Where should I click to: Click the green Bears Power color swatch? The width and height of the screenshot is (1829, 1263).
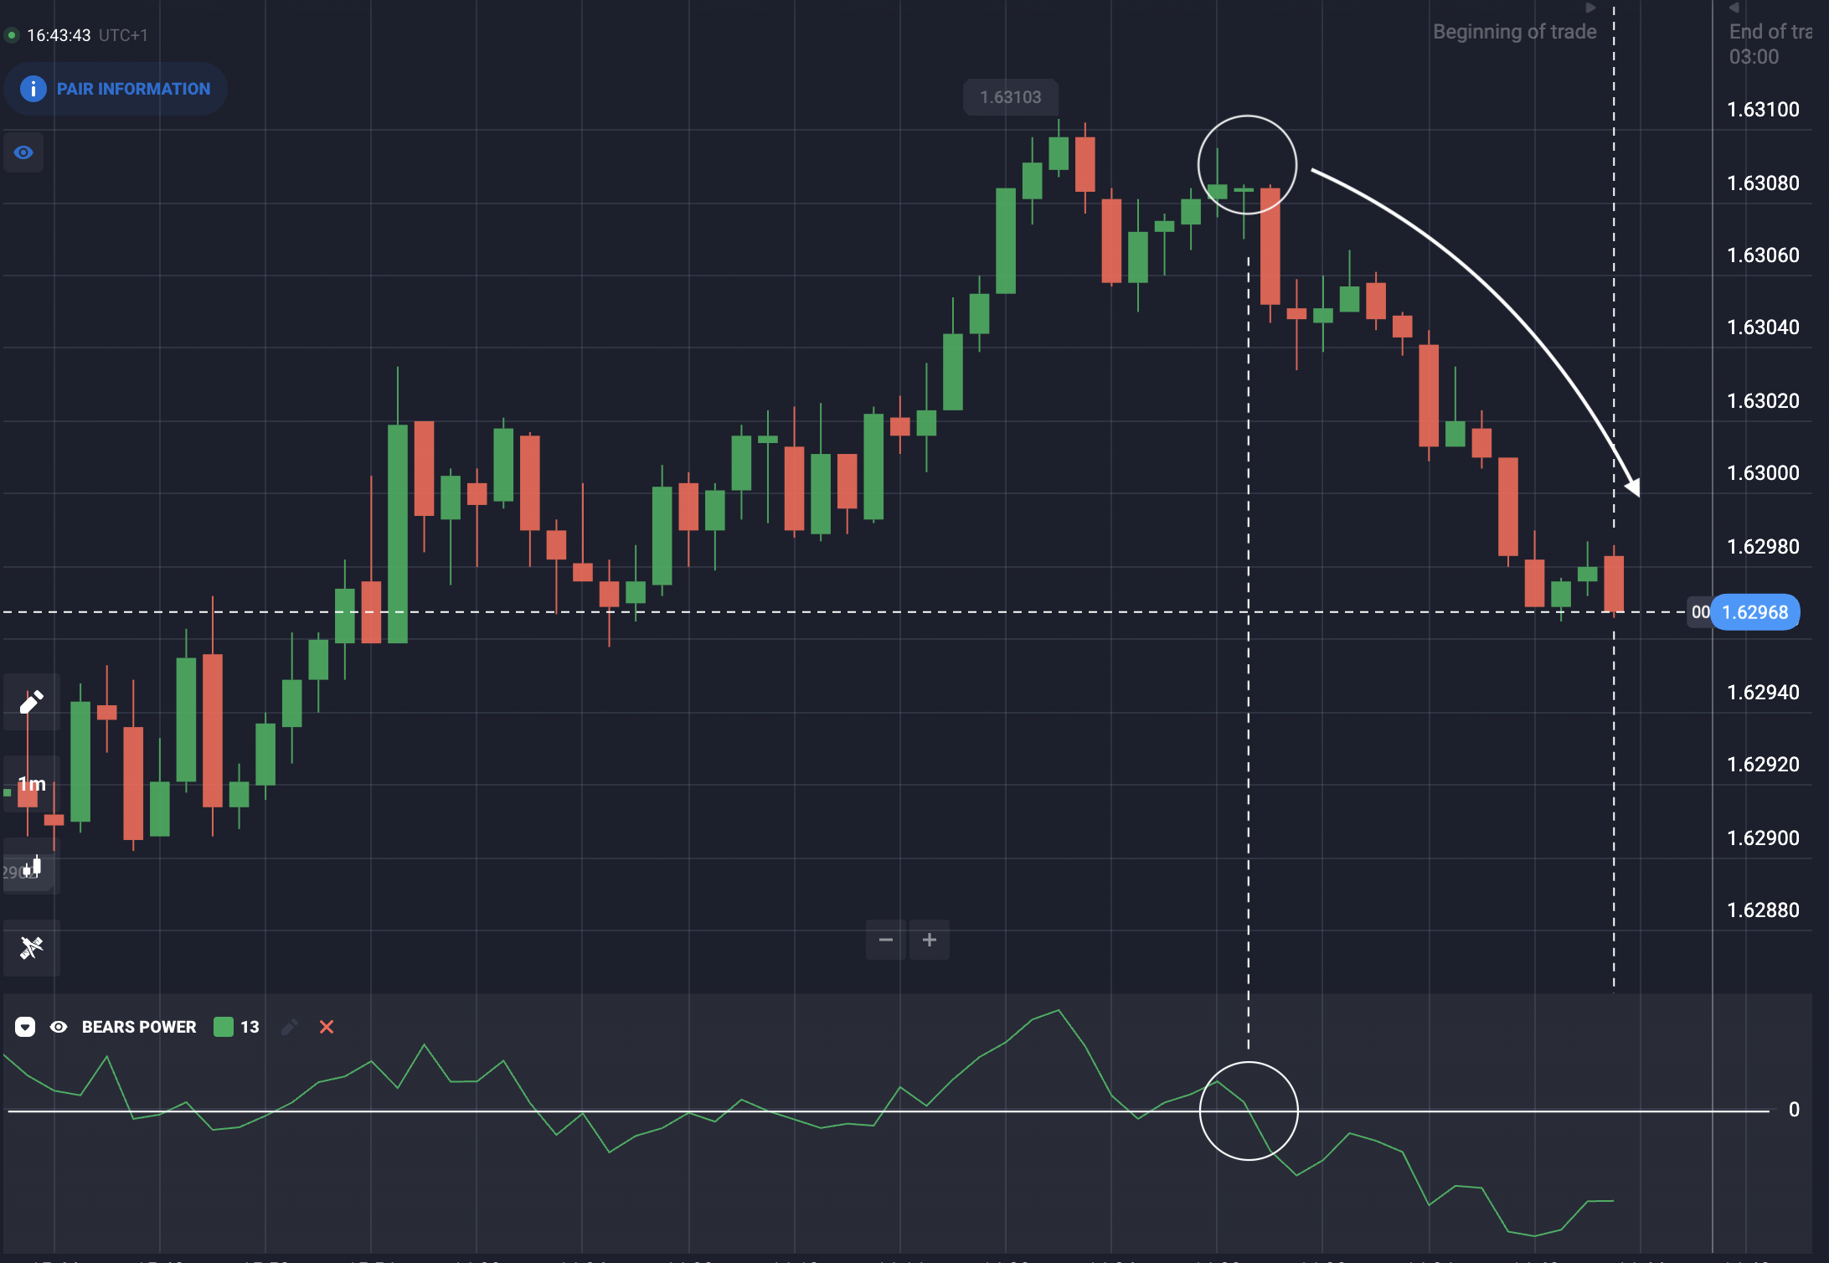[224, 1027]
